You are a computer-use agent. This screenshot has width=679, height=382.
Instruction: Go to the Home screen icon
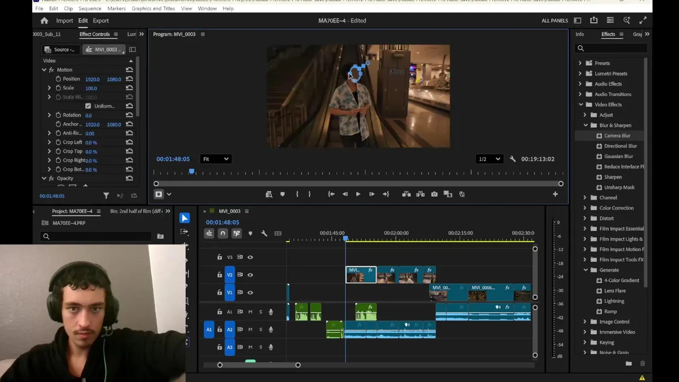click(45, 21)
